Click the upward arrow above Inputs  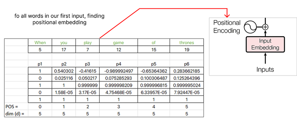[x=265, y=59]
